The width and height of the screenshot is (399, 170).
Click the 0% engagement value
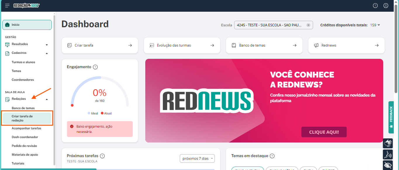[100, 93]
